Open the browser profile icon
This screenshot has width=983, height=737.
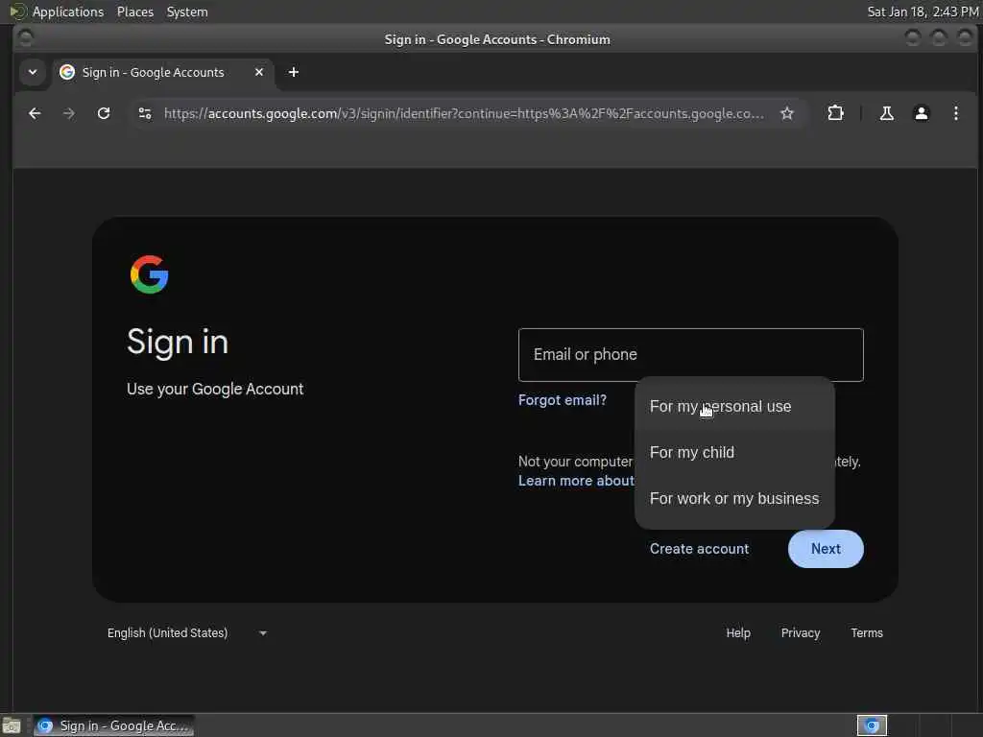(921, 113)
